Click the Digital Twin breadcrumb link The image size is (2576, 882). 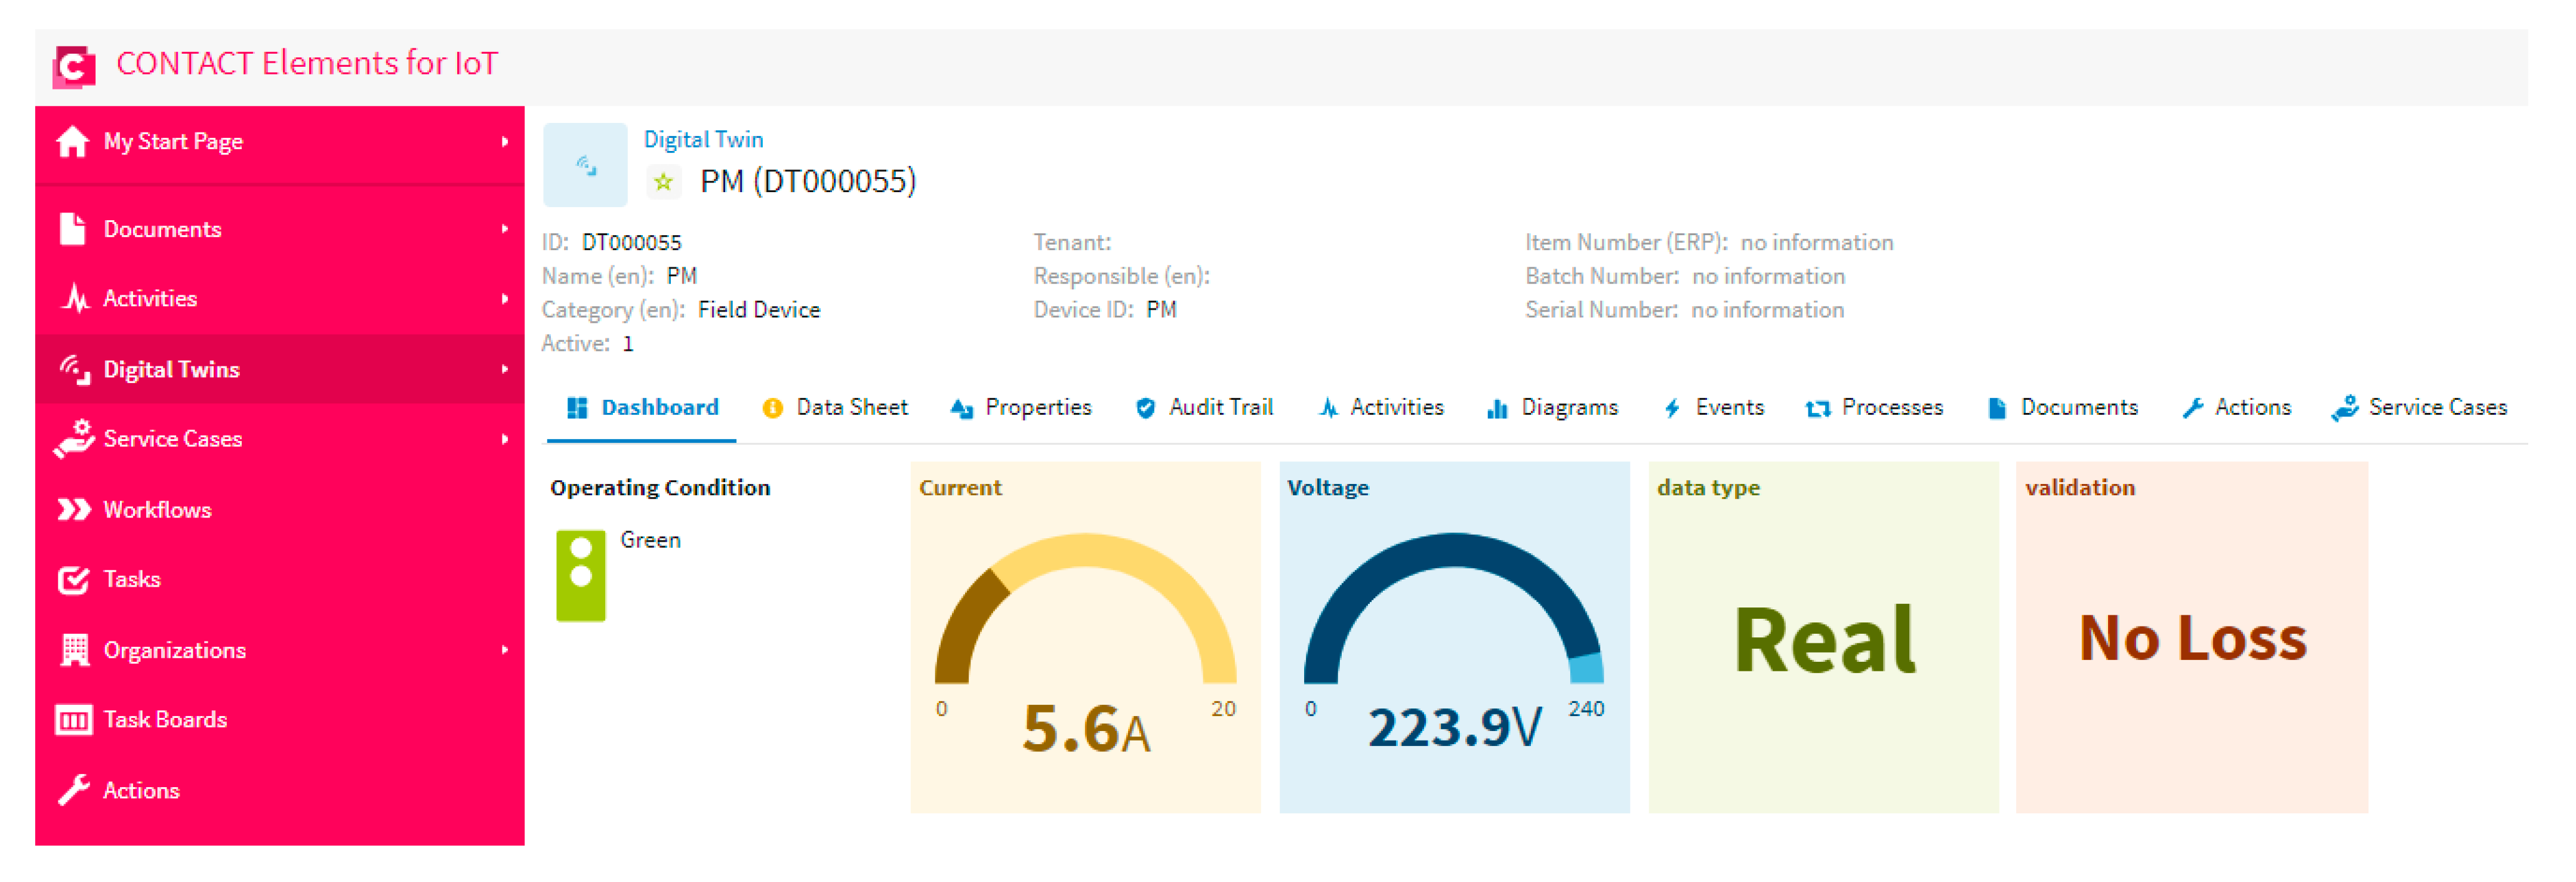(703, 139)
